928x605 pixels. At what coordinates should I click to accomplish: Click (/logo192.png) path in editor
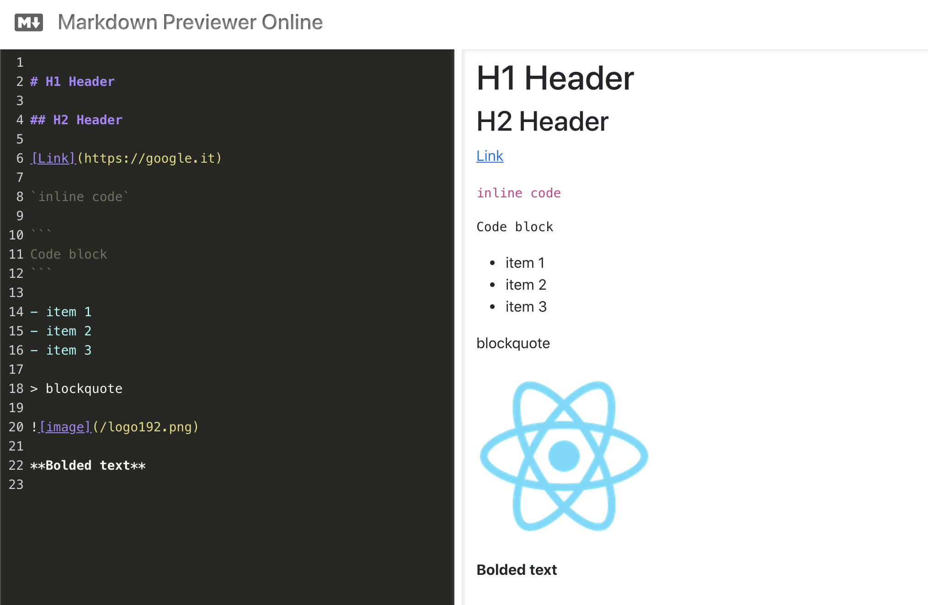[146, 427]
